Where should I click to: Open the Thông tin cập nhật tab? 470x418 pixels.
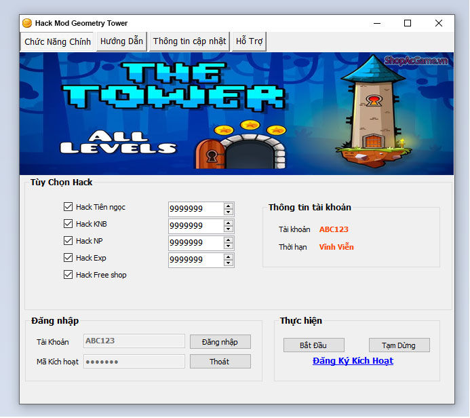(x=189, y=41)
